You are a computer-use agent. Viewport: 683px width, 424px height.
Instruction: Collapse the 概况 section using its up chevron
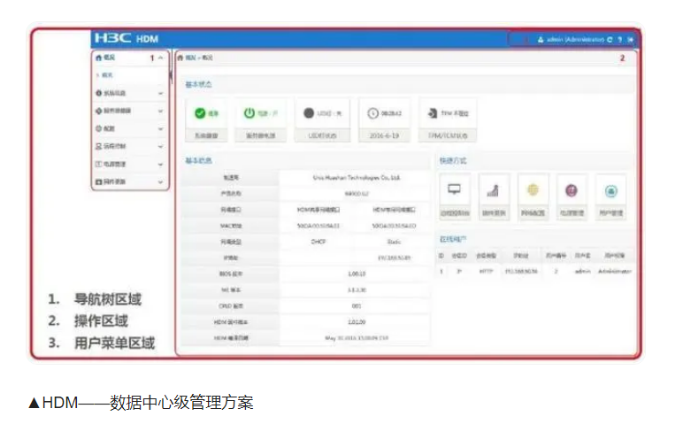click(161, 58)
